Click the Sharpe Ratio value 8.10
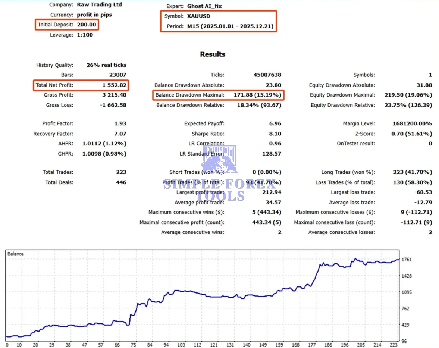439x348 pixels. coord(275,134)
